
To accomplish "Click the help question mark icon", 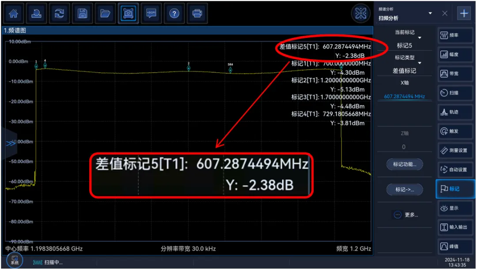I will [174, 14].
